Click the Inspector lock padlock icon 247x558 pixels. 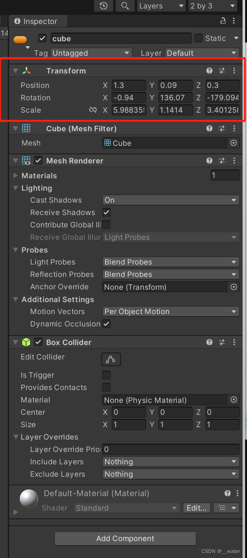pyautogui.click(x=222, y=21)
